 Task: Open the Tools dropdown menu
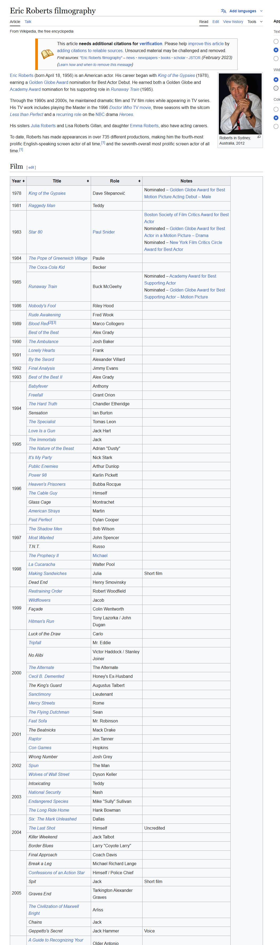[255, 22]
